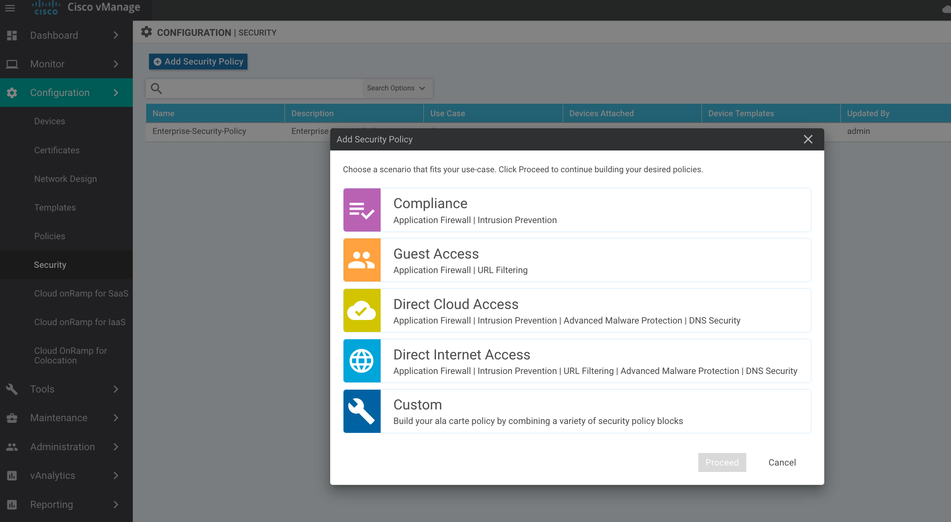This screenshot has width=951, height=522.
Task: Click the Direct Cloud Access cloud icon
Action: click(362, 311)
